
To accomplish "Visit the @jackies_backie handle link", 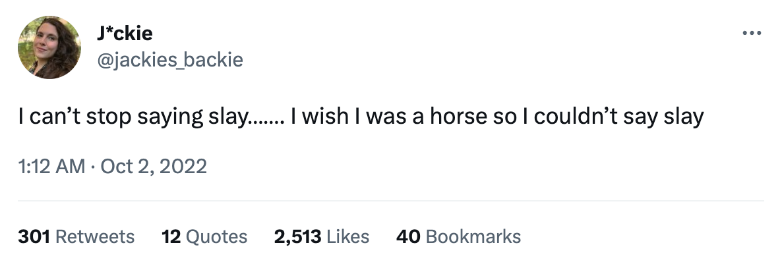I will (x=169, y=61).
